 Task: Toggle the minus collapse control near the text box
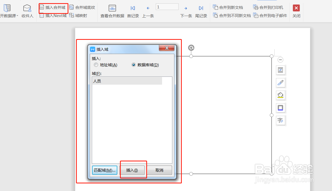pos(280,59)
